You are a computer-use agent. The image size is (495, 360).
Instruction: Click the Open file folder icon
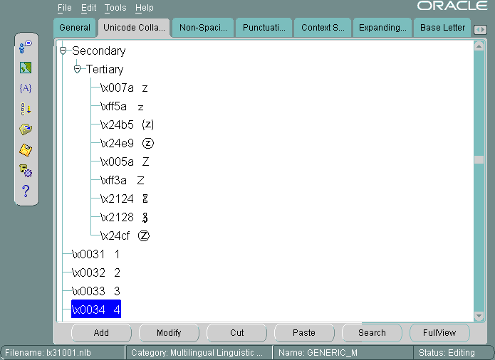(x=26, y=129)
